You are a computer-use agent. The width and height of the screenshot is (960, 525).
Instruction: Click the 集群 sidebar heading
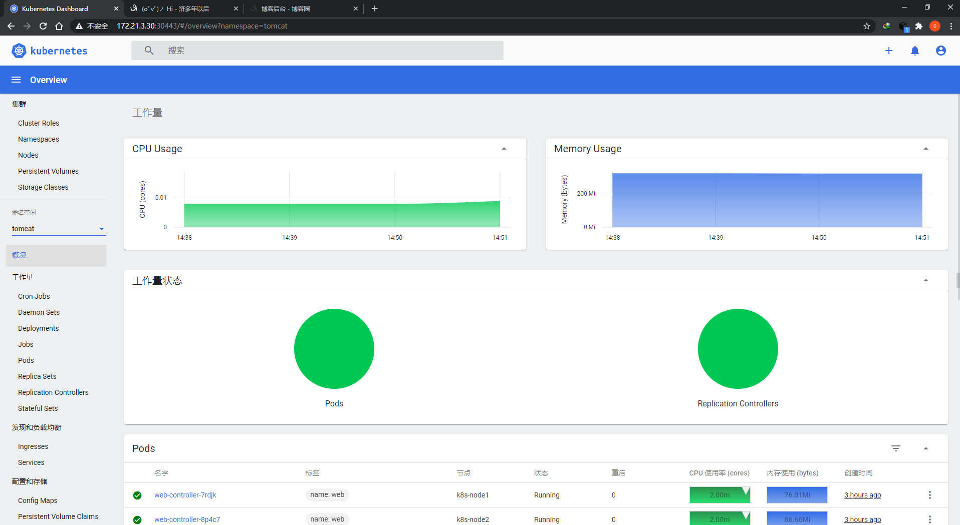point(19,104)
